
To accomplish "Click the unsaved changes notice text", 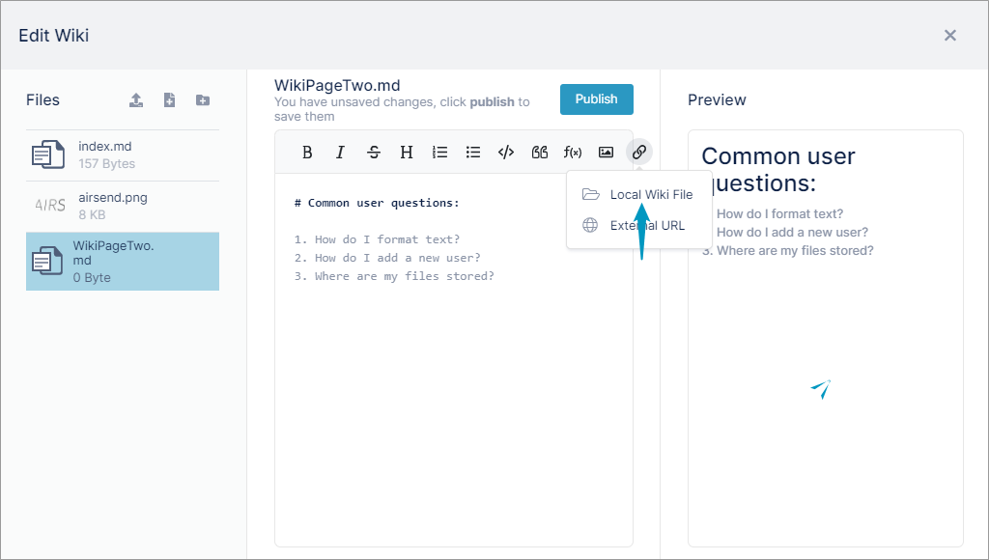I will (402, 109).
